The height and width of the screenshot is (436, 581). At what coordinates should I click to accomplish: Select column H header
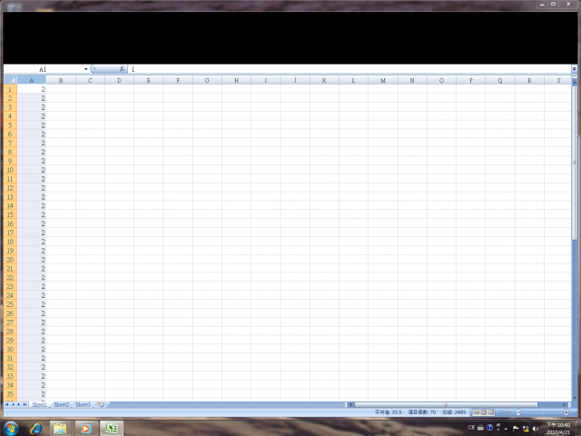pos(236,80)
